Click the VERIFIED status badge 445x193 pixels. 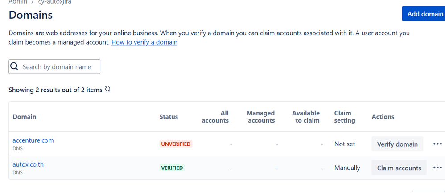pyautogui.click(x=172, y=168)
